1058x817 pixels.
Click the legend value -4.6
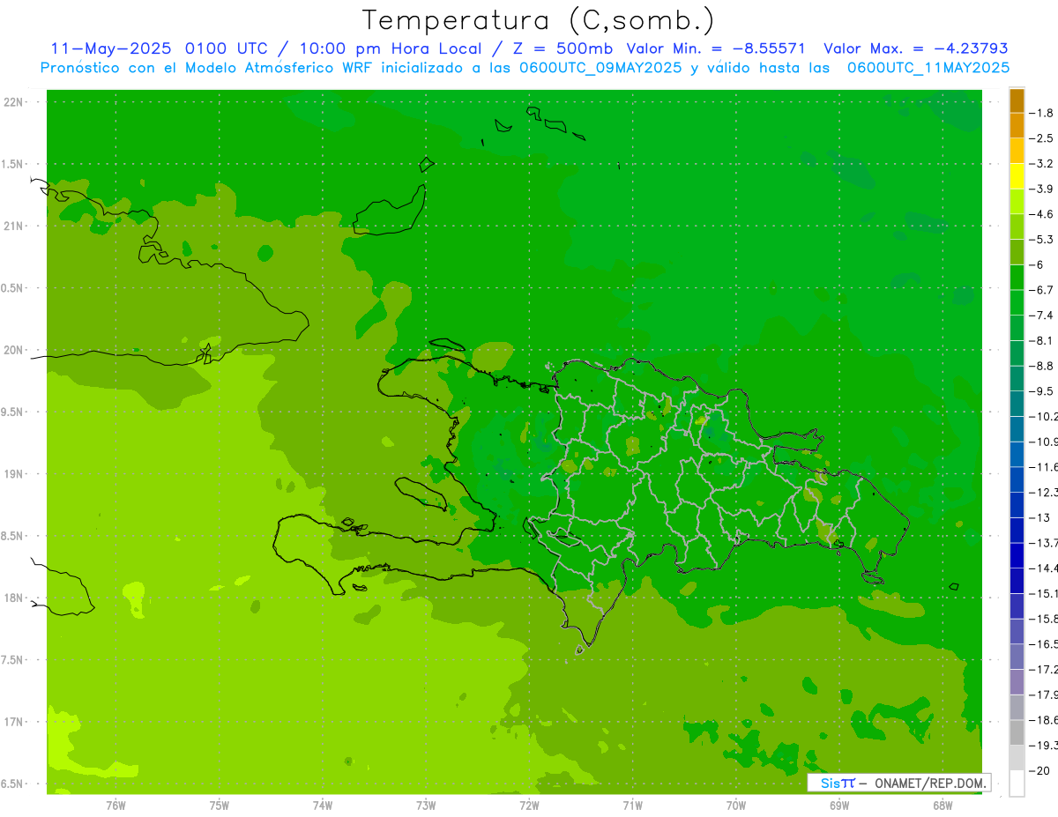click(1042, 214)
